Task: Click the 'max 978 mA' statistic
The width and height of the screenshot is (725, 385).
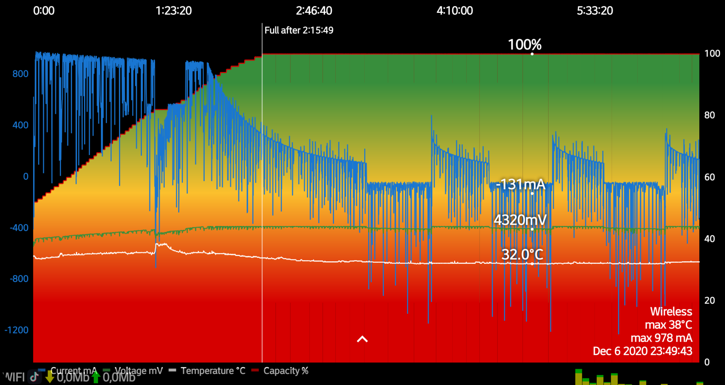Action: point(661,338)
